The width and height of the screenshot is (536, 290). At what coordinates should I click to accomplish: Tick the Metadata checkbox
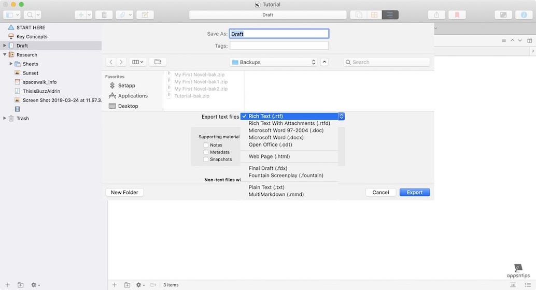point(206,152)
